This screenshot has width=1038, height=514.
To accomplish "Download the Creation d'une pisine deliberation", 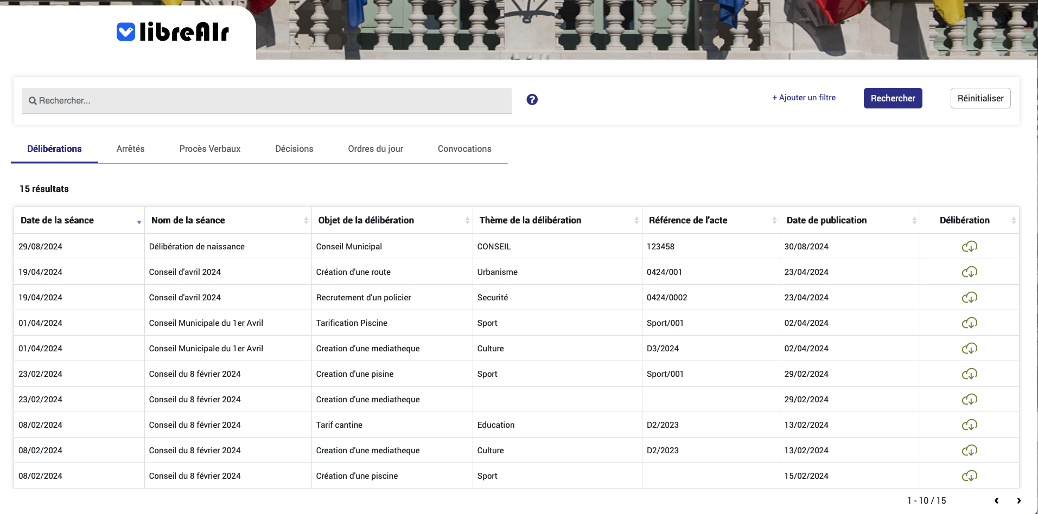I will pyautogui.click(x=969, y=374).
